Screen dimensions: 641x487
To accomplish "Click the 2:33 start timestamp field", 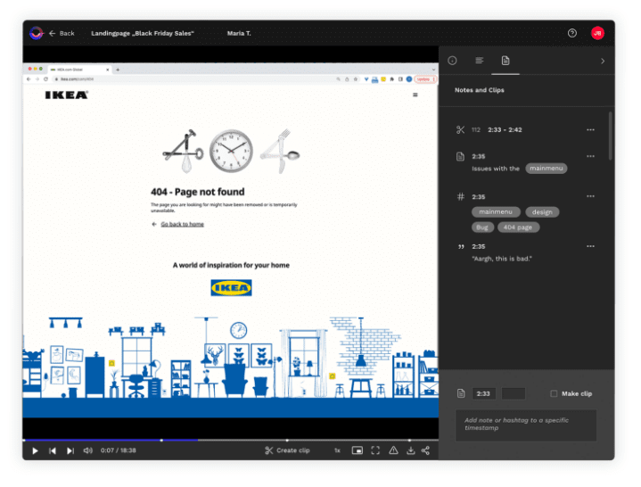I will [483, 393].
